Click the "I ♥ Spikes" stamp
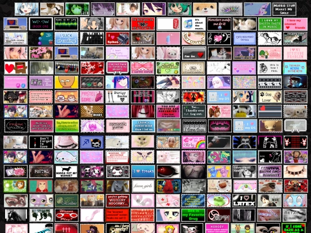 [117, 39]
